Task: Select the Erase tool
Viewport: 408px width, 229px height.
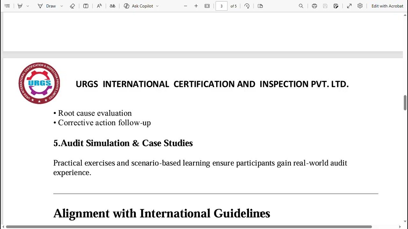Action: tap(72, 6)
